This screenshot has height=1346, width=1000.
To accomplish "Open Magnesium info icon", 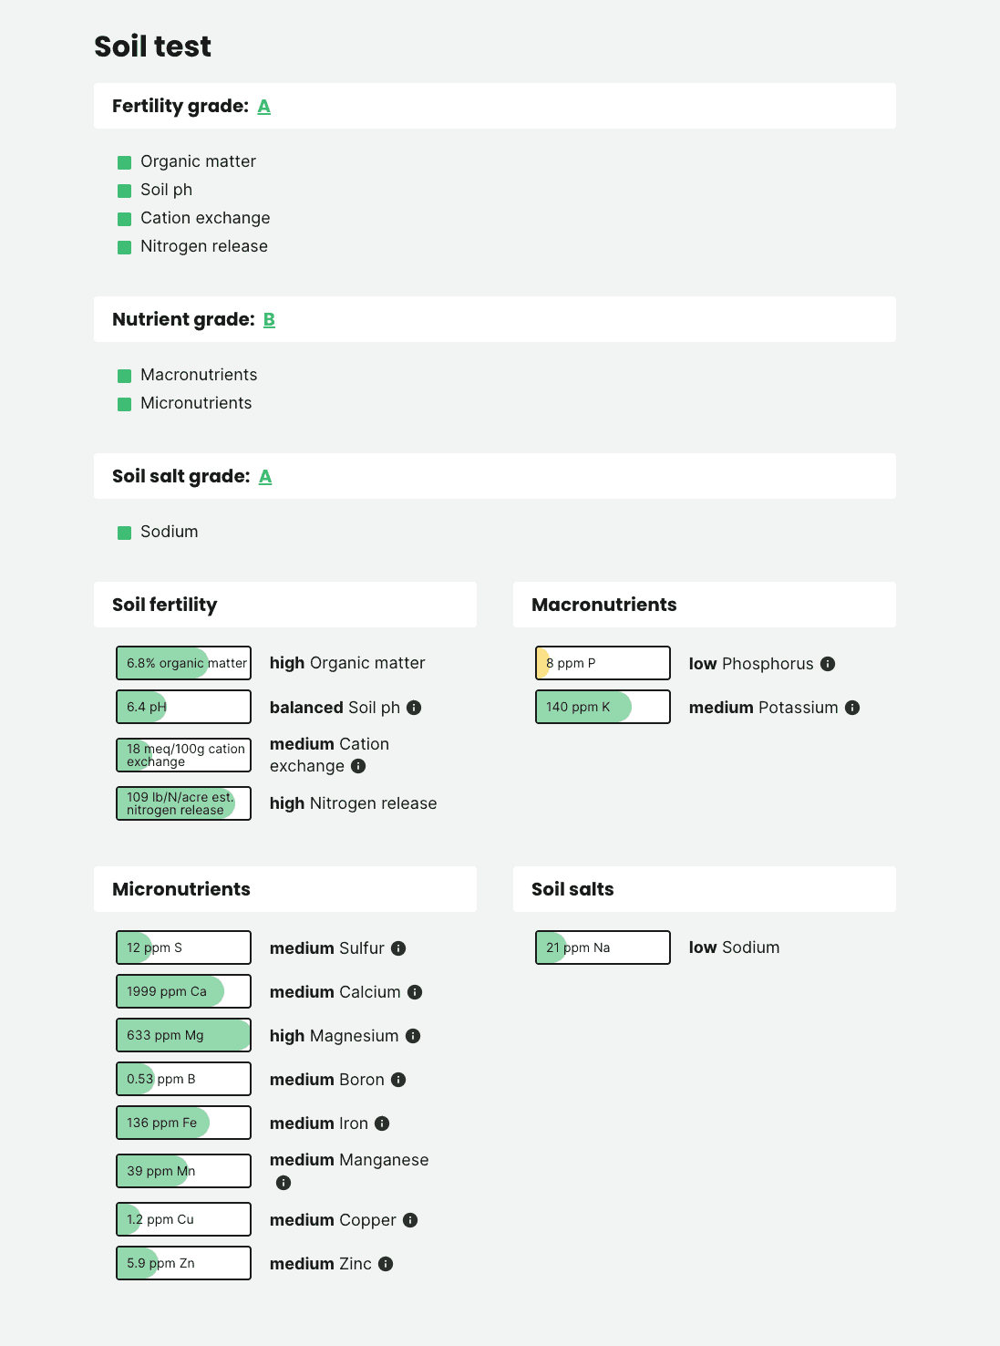I will click(x=413, y=1036).
